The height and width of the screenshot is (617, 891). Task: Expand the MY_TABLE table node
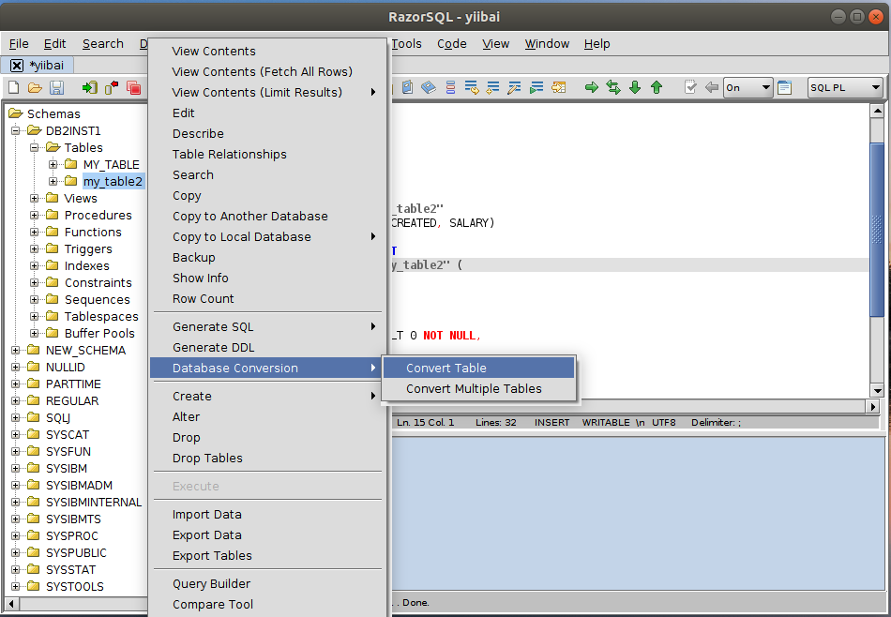(53, 165)
